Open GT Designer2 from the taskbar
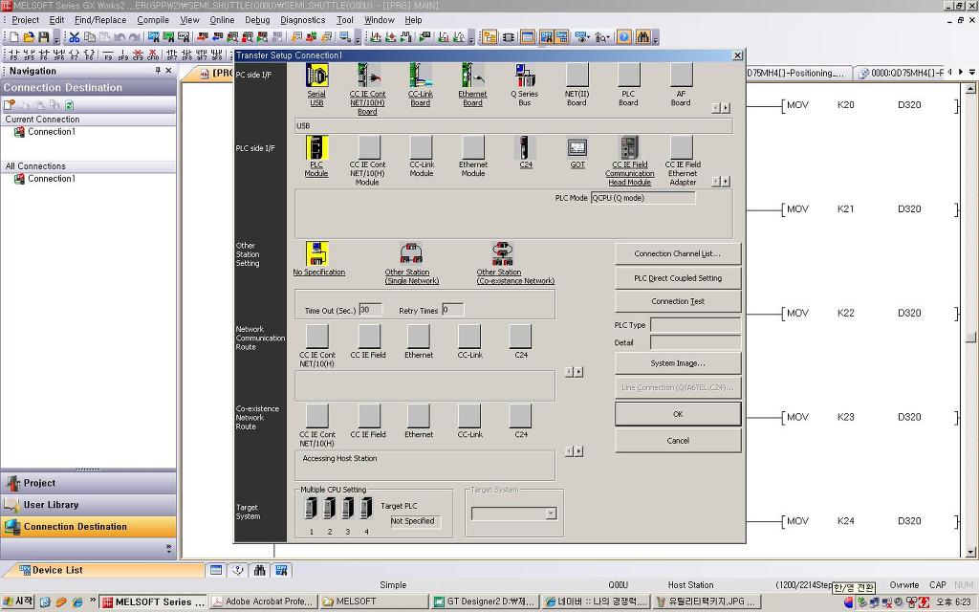Screen dimensions: 979x612 485,602
